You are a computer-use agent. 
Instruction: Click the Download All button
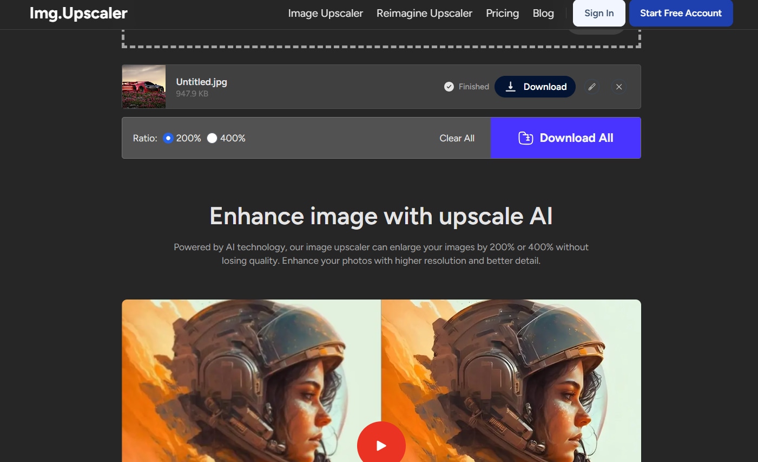point(565,138)
